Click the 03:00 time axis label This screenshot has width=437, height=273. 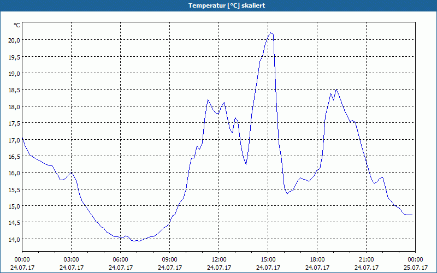click(72, 260)
